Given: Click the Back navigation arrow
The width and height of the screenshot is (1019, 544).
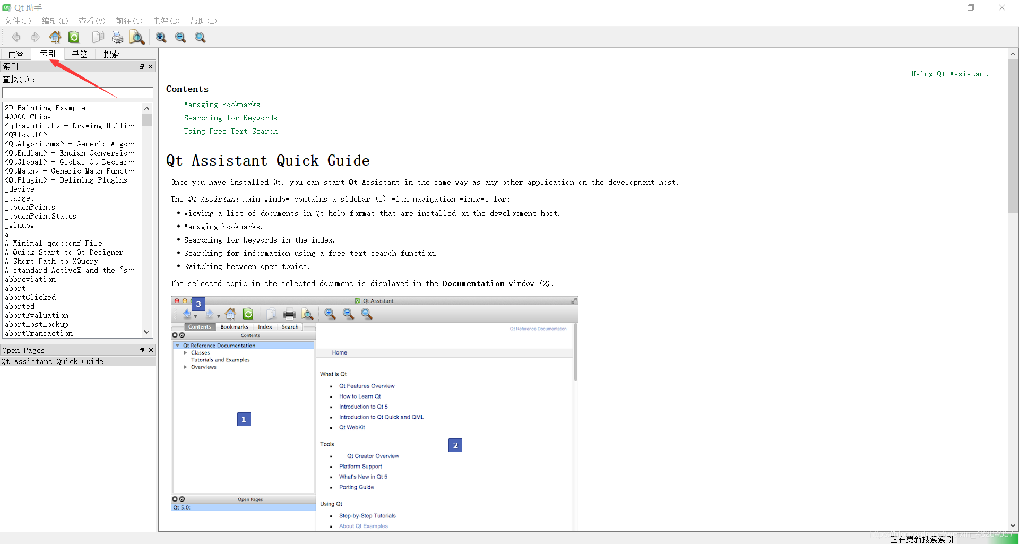Looking at the screenshot, I should [16, 37].
